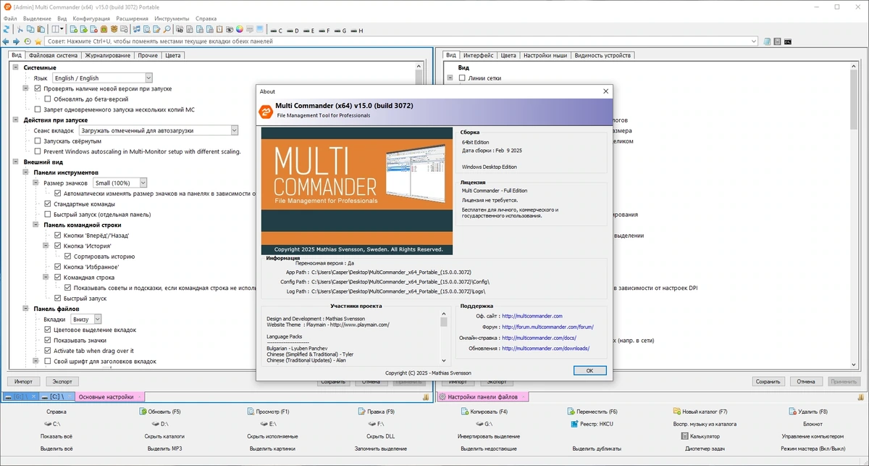
Task: Open the Инструменты menu
Action: click(172, 18)
